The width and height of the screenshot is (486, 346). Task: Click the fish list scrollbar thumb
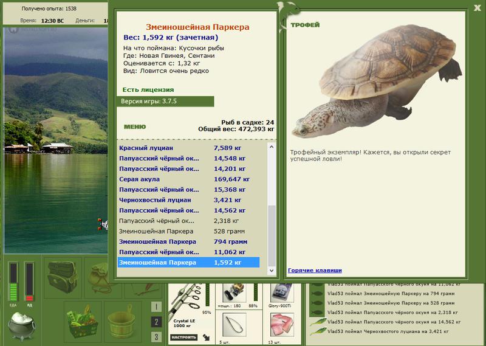coord(272,235)
